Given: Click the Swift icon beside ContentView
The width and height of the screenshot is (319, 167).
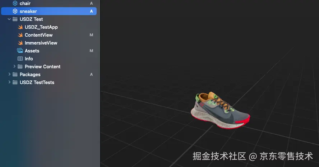Looking at the screenshot, I should (x=20, y=35).
